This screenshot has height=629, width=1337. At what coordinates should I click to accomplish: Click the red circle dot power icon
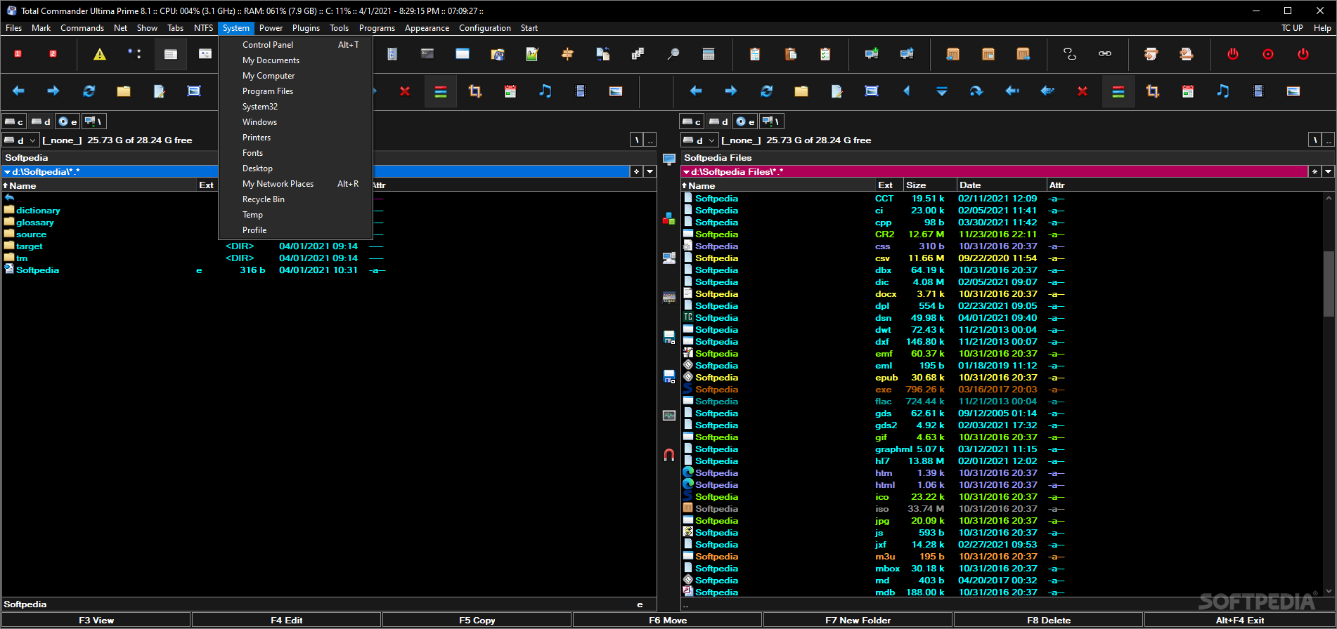pyautogui.click(x=1268, y=54)
